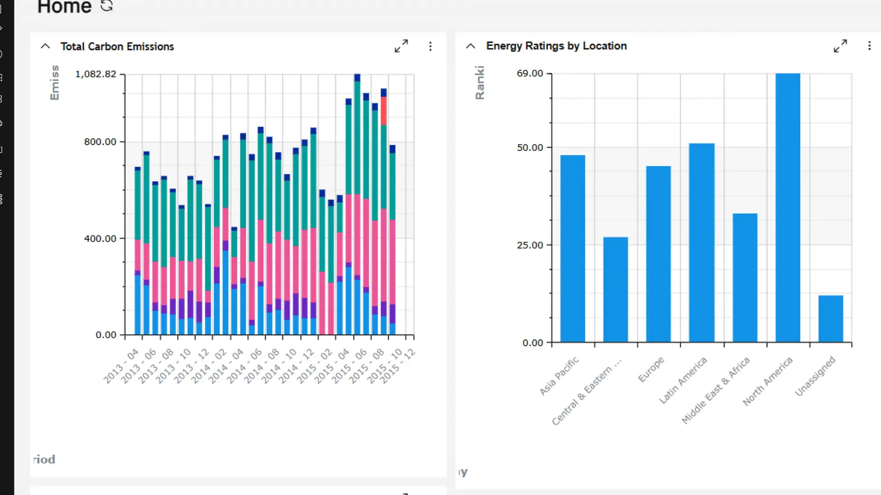Collapse the Total Carbon Emissions panel

(45, 46)
